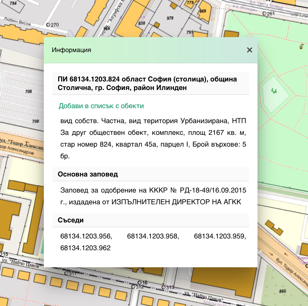
Task: Open neighbor parcel 68134.1203.962
Action: (85, 248)
